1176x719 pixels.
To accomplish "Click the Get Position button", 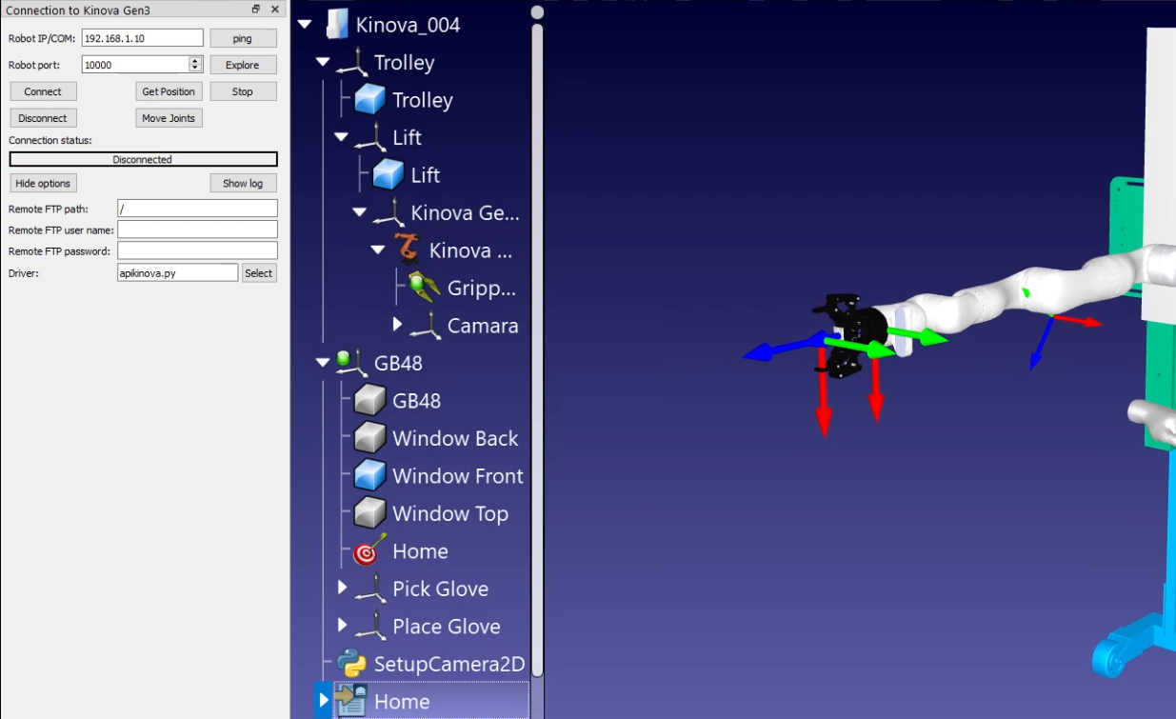I will 169,91.
